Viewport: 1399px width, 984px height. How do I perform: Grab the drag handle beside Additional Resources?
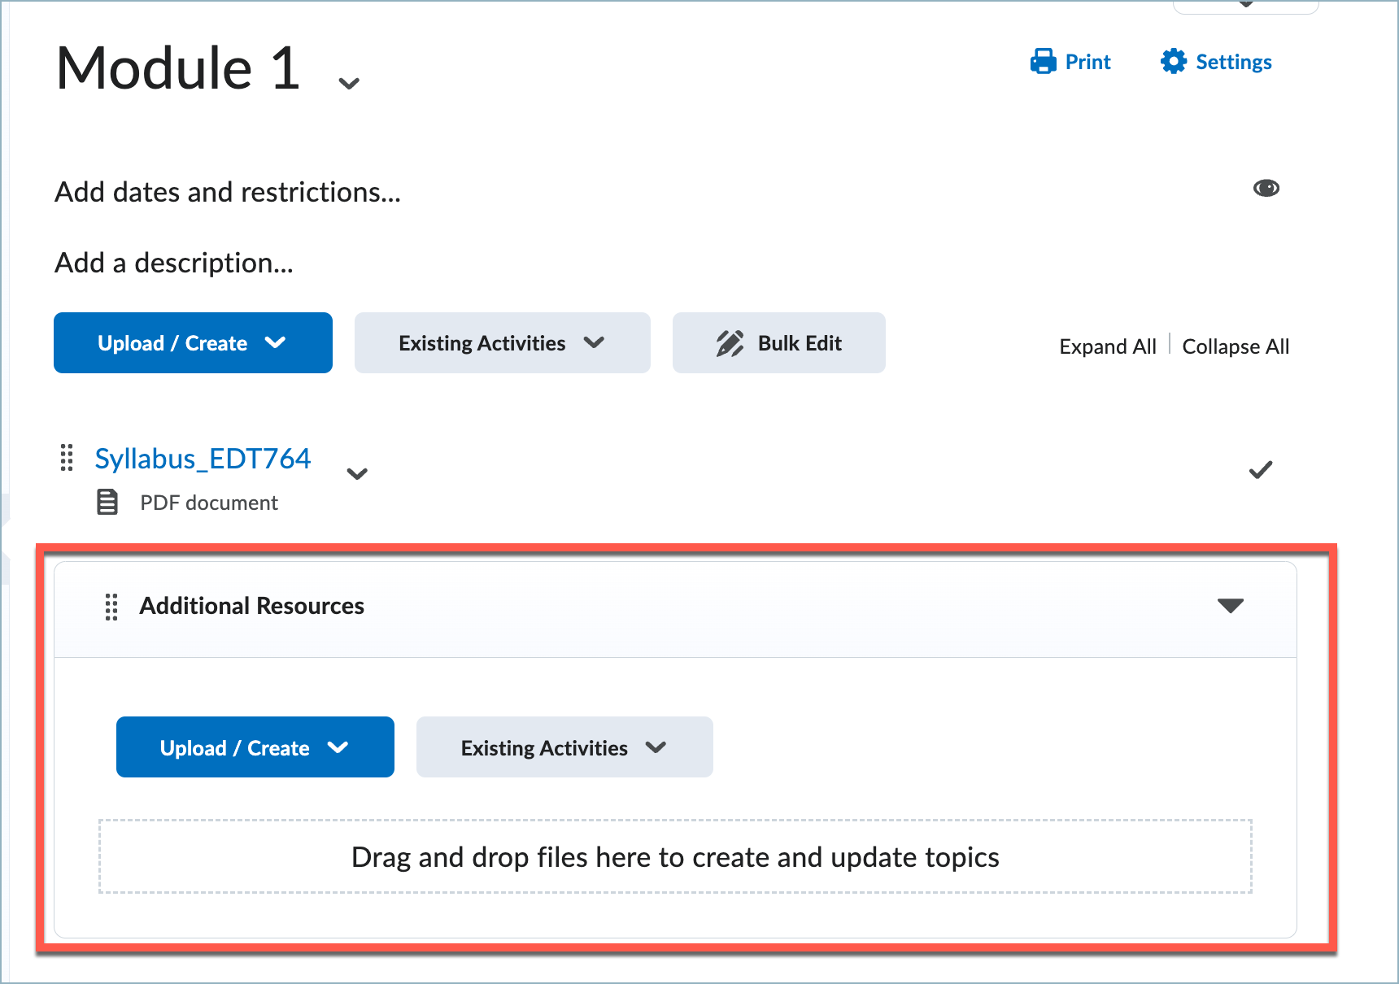pos(111,607)
